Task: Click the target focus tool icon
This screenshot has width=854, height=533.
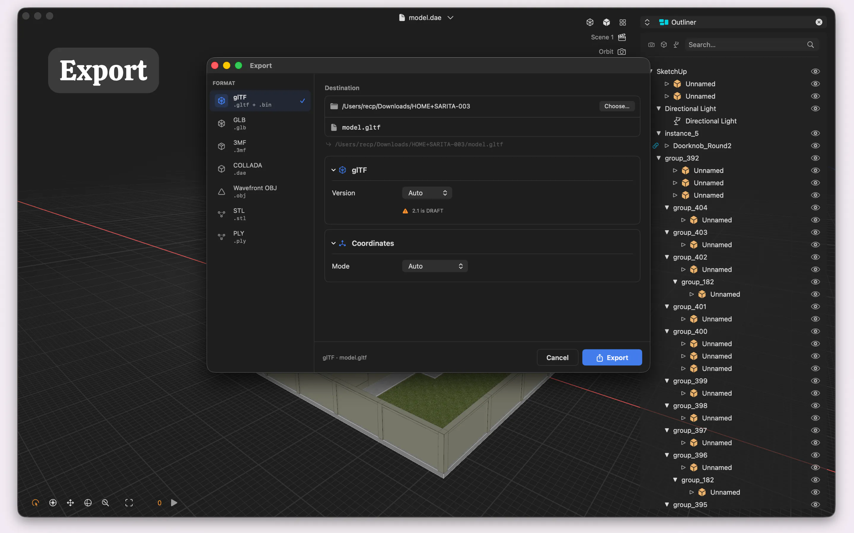Action: (53, 503)
